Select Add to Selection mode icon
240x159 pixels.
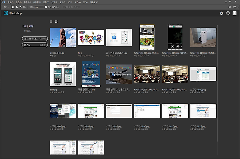click(16, 7)
